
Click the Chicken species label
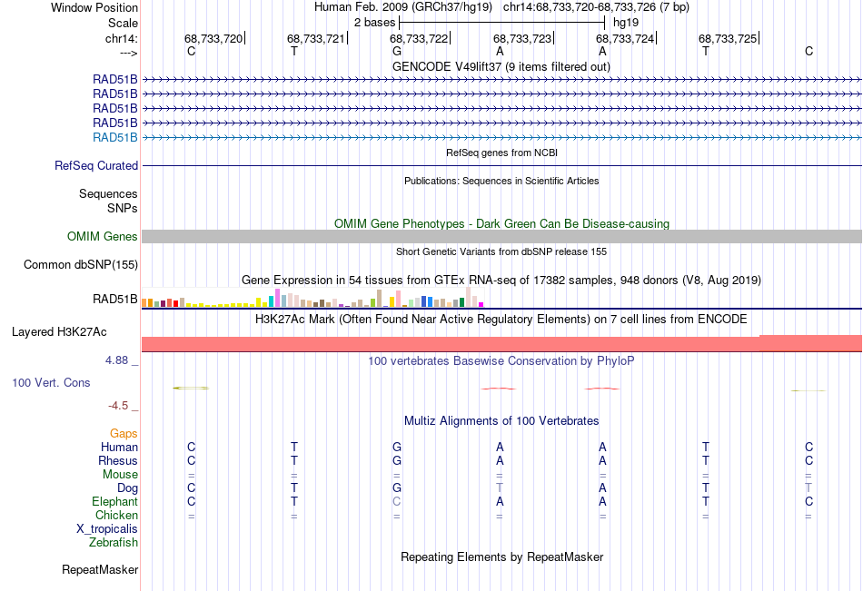point(116,515)
